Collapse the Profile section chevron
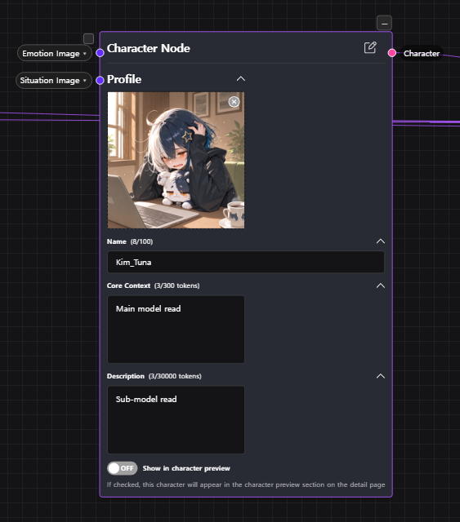This screenshot has height=522, width=460. point(241,79)
